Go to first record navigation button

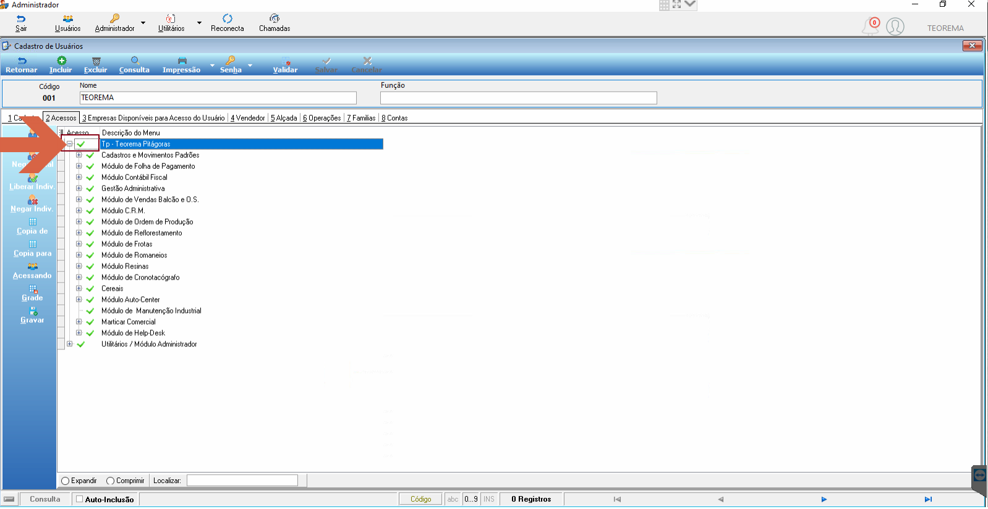click(617, 499)
